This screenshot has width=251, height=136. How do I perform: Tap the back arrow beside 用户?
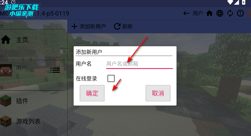pos(186,13)
